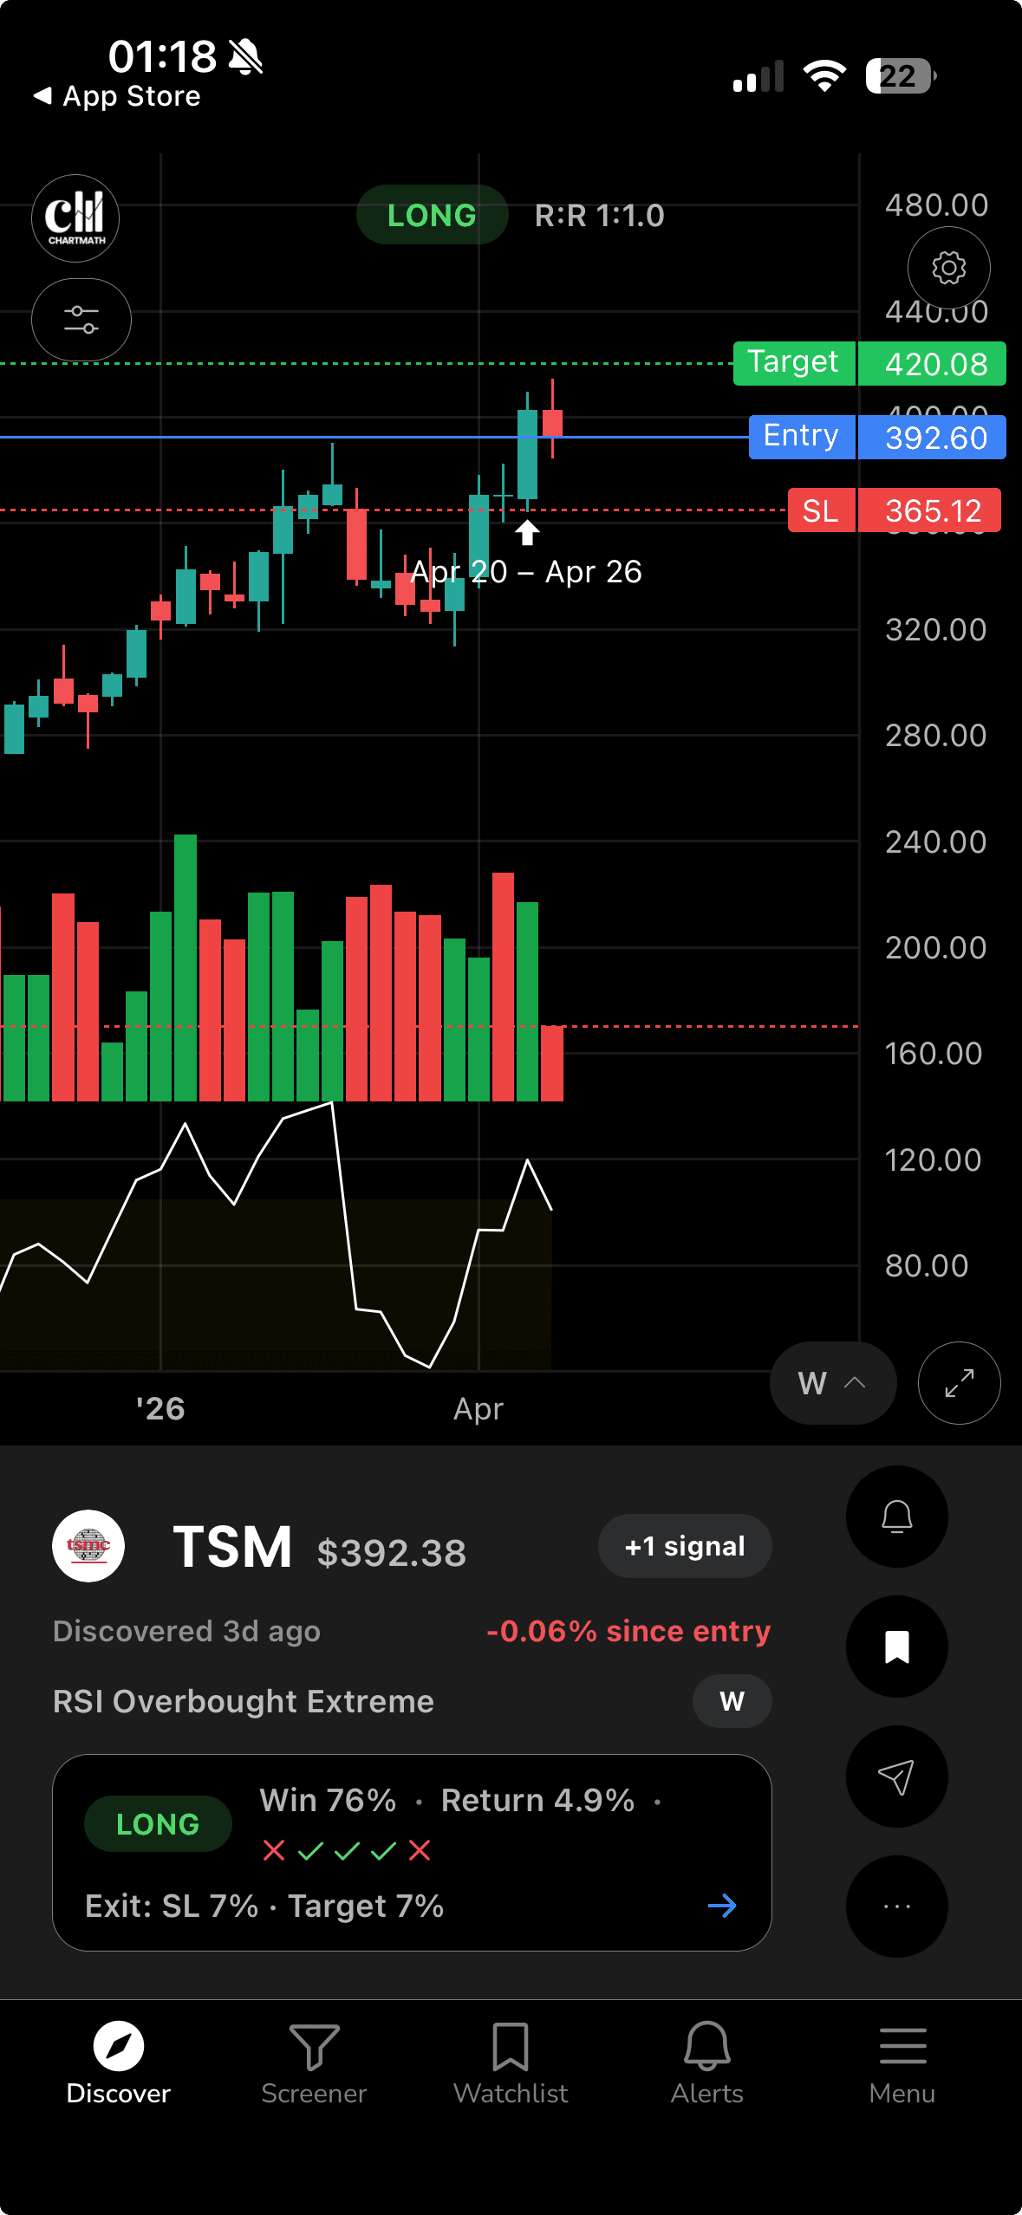1022x2215 pixels.
Task: Tap 'Return 4.9%' statistic
Action: pyautogui.click(x=538, y=1800)
